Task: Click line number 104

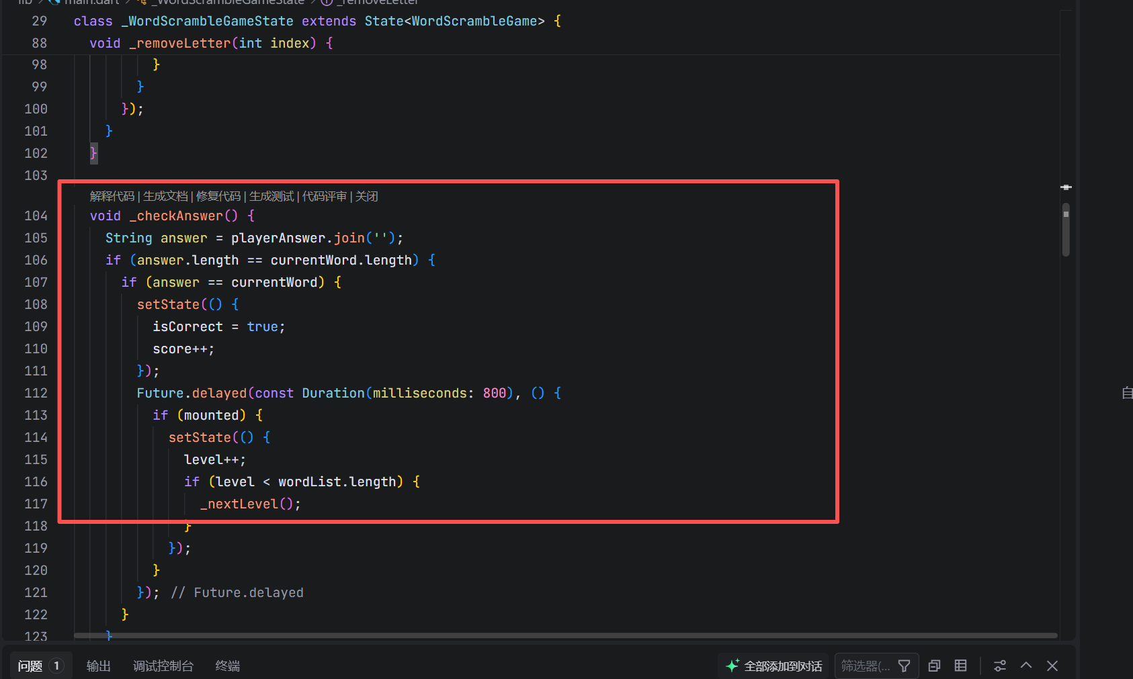Action: point(36,216)
